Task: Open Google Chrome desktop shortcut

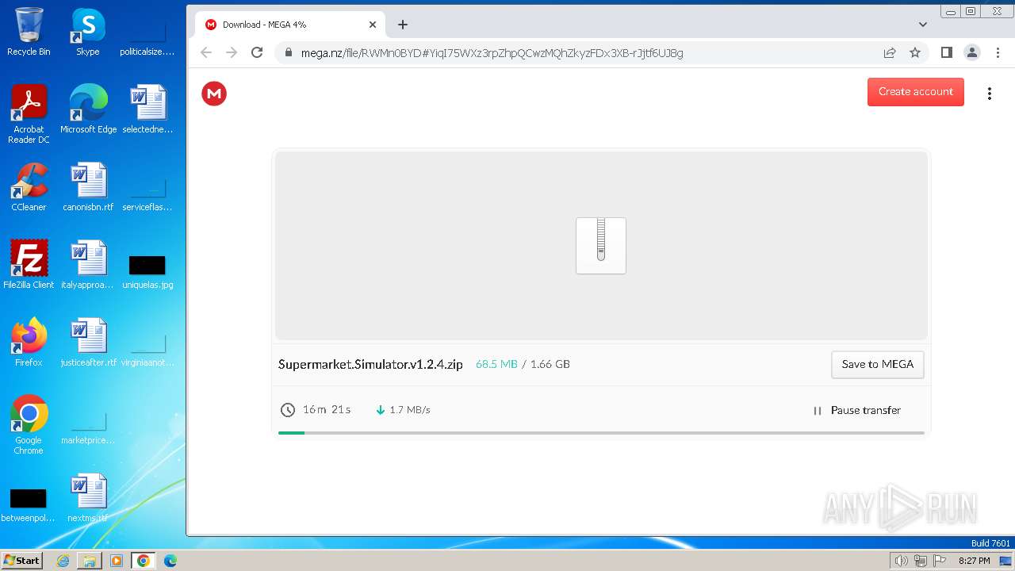Action: 29,426
